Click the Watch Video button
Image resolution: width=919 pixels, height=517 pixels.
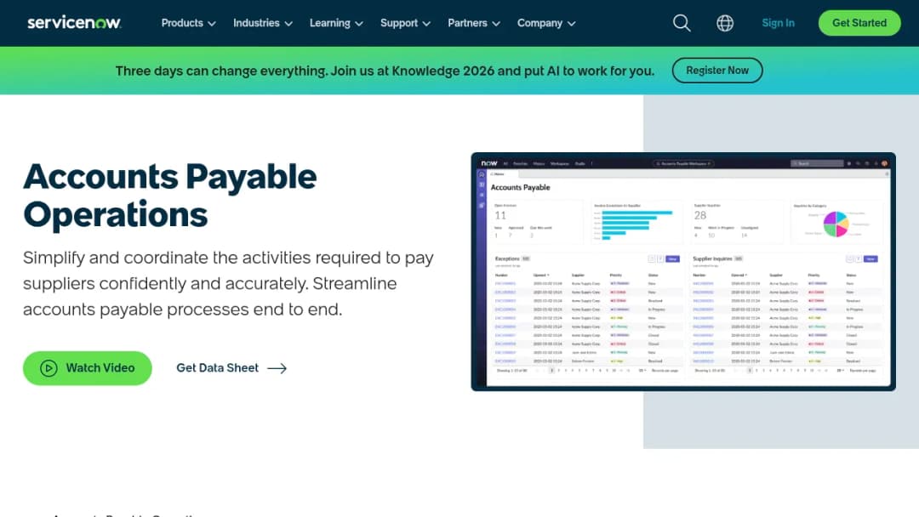pyautogui.click(x=88, y=367)
